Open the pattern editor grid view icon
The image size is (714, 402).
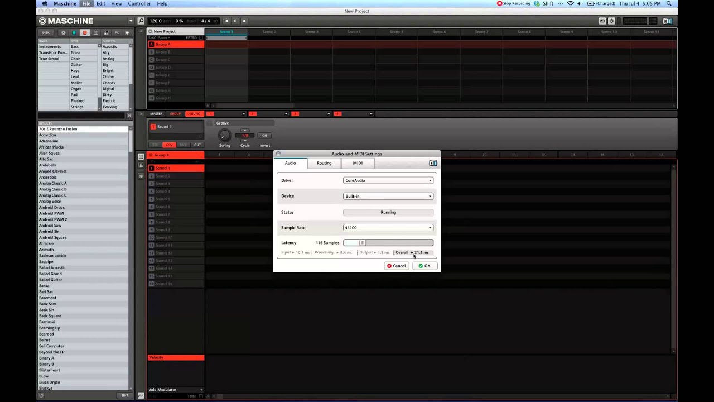coord(141,156)
